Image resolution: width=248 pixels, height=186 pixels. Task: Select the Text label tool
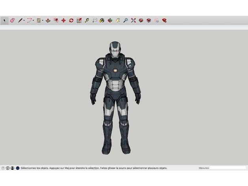(95, 20)
